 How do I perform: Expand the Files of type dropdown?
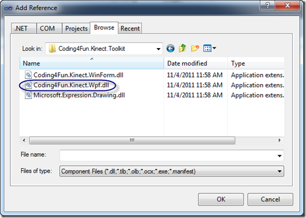point(280,172)
